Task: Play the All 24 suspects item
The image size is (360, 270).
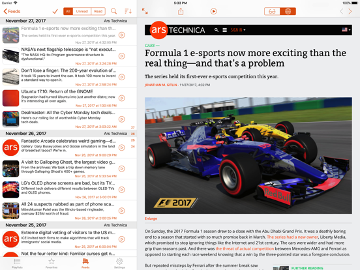Action: point(122,211)
